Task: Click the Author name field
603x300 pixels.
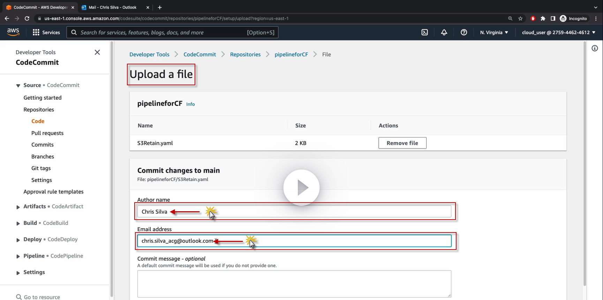Action: [x=294, y=212]
